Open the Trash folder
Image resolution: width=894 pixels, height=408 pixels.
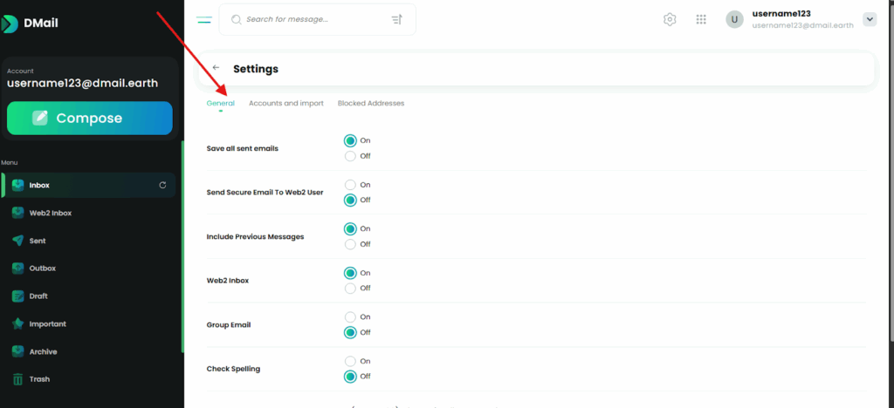(39, 379)
